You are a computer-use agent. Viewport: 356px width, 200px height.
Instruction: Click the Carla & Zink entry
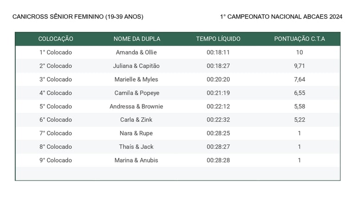(136, 120)
